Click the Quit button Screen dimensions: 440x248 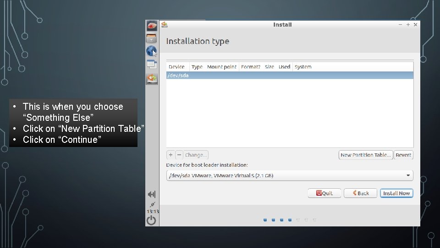click(324, 193)
